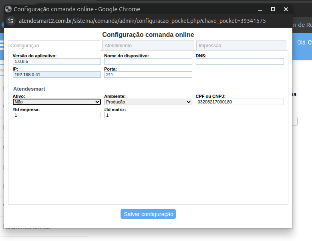
Task: Click the Salvar configuração button
Action: point(148,214)
